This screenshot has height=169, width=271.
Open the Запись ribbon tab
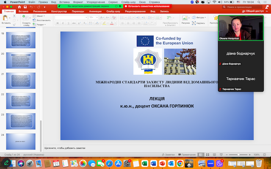pyautogui.click(x=164, y=11)
